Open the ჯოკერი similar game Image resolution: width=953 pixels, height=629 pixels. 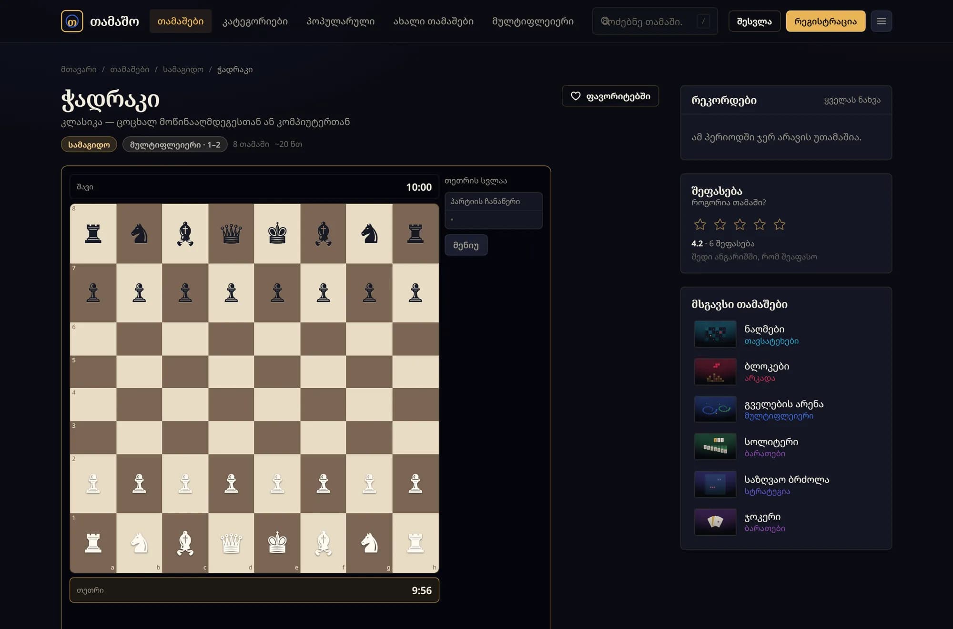(x=786, y=522)
